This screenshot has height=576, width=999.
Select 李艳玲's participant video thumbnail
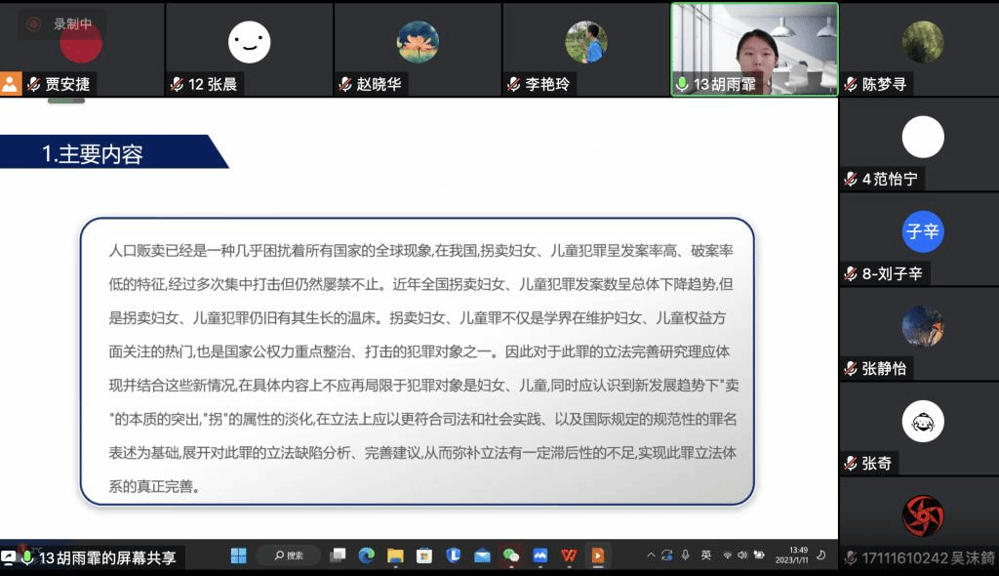[585, 42]
